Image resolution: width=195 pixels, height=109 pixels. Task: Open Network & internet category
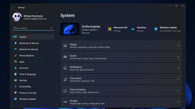tap(33, 49)
